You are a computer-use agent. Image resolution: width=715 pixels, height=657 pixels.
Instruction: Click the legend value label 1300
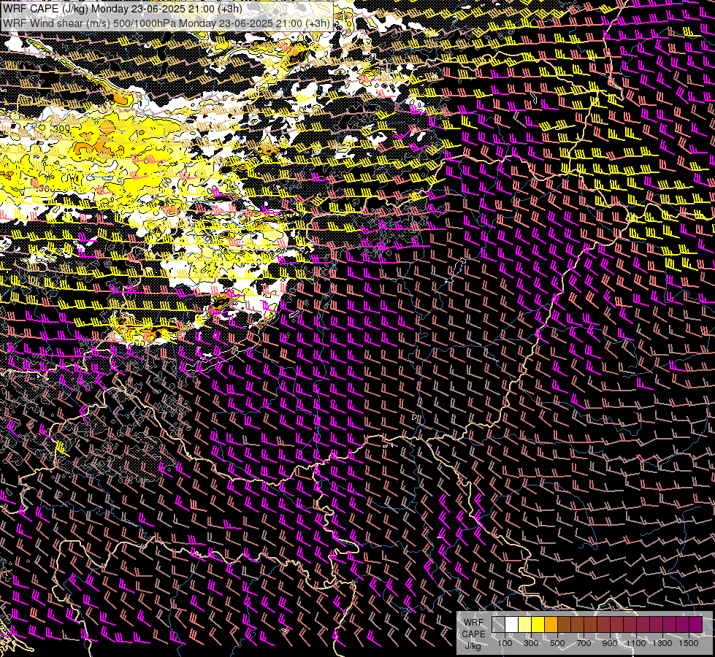point(662,643)
